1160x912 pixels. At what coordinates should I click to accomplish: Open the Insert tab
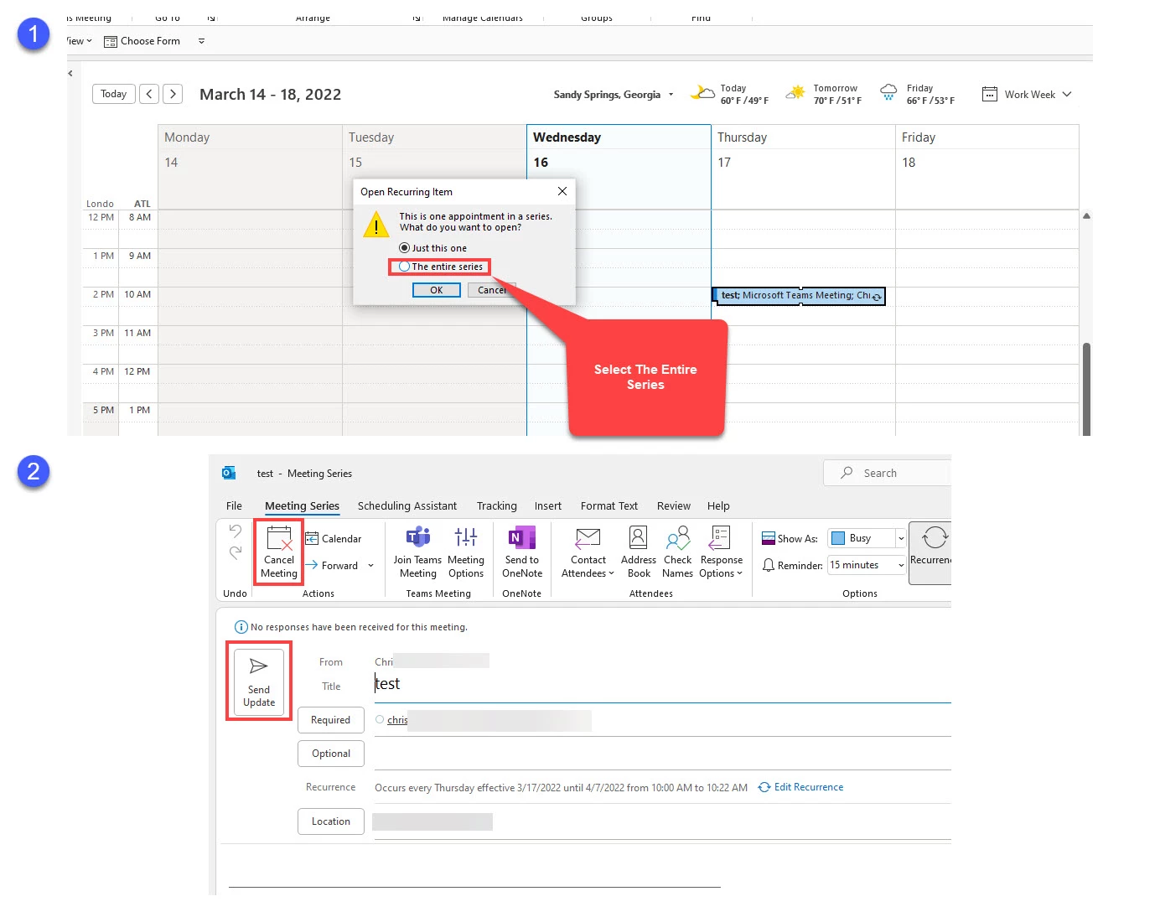point(547,505)
